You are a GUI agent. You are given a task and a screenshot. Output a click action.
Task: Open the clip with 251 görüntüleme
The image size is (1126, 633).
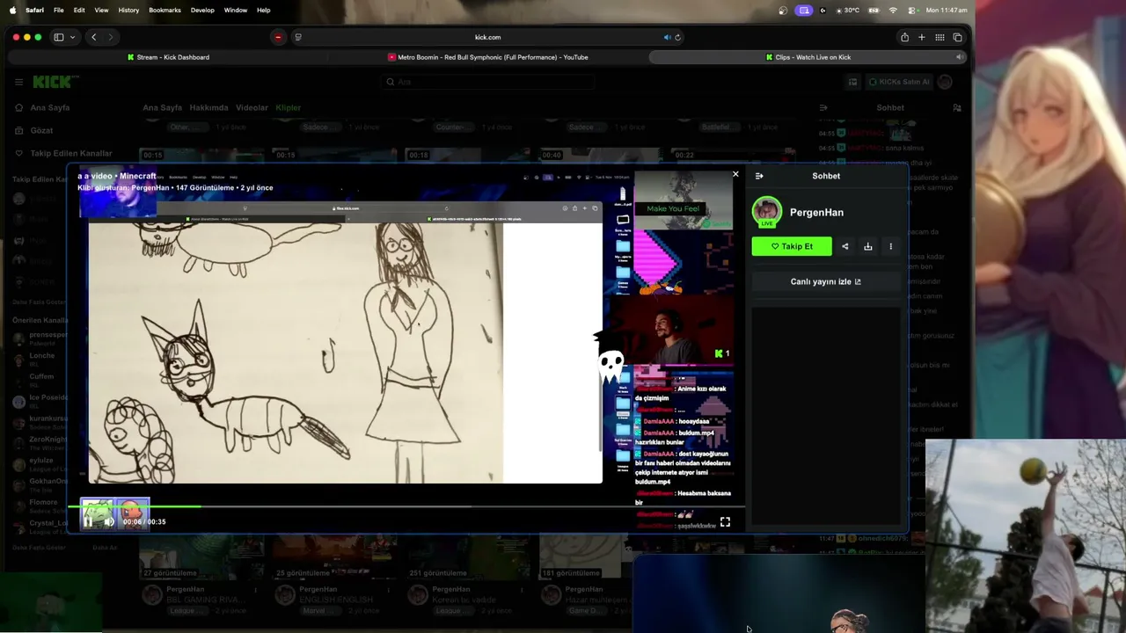point(469,557)
